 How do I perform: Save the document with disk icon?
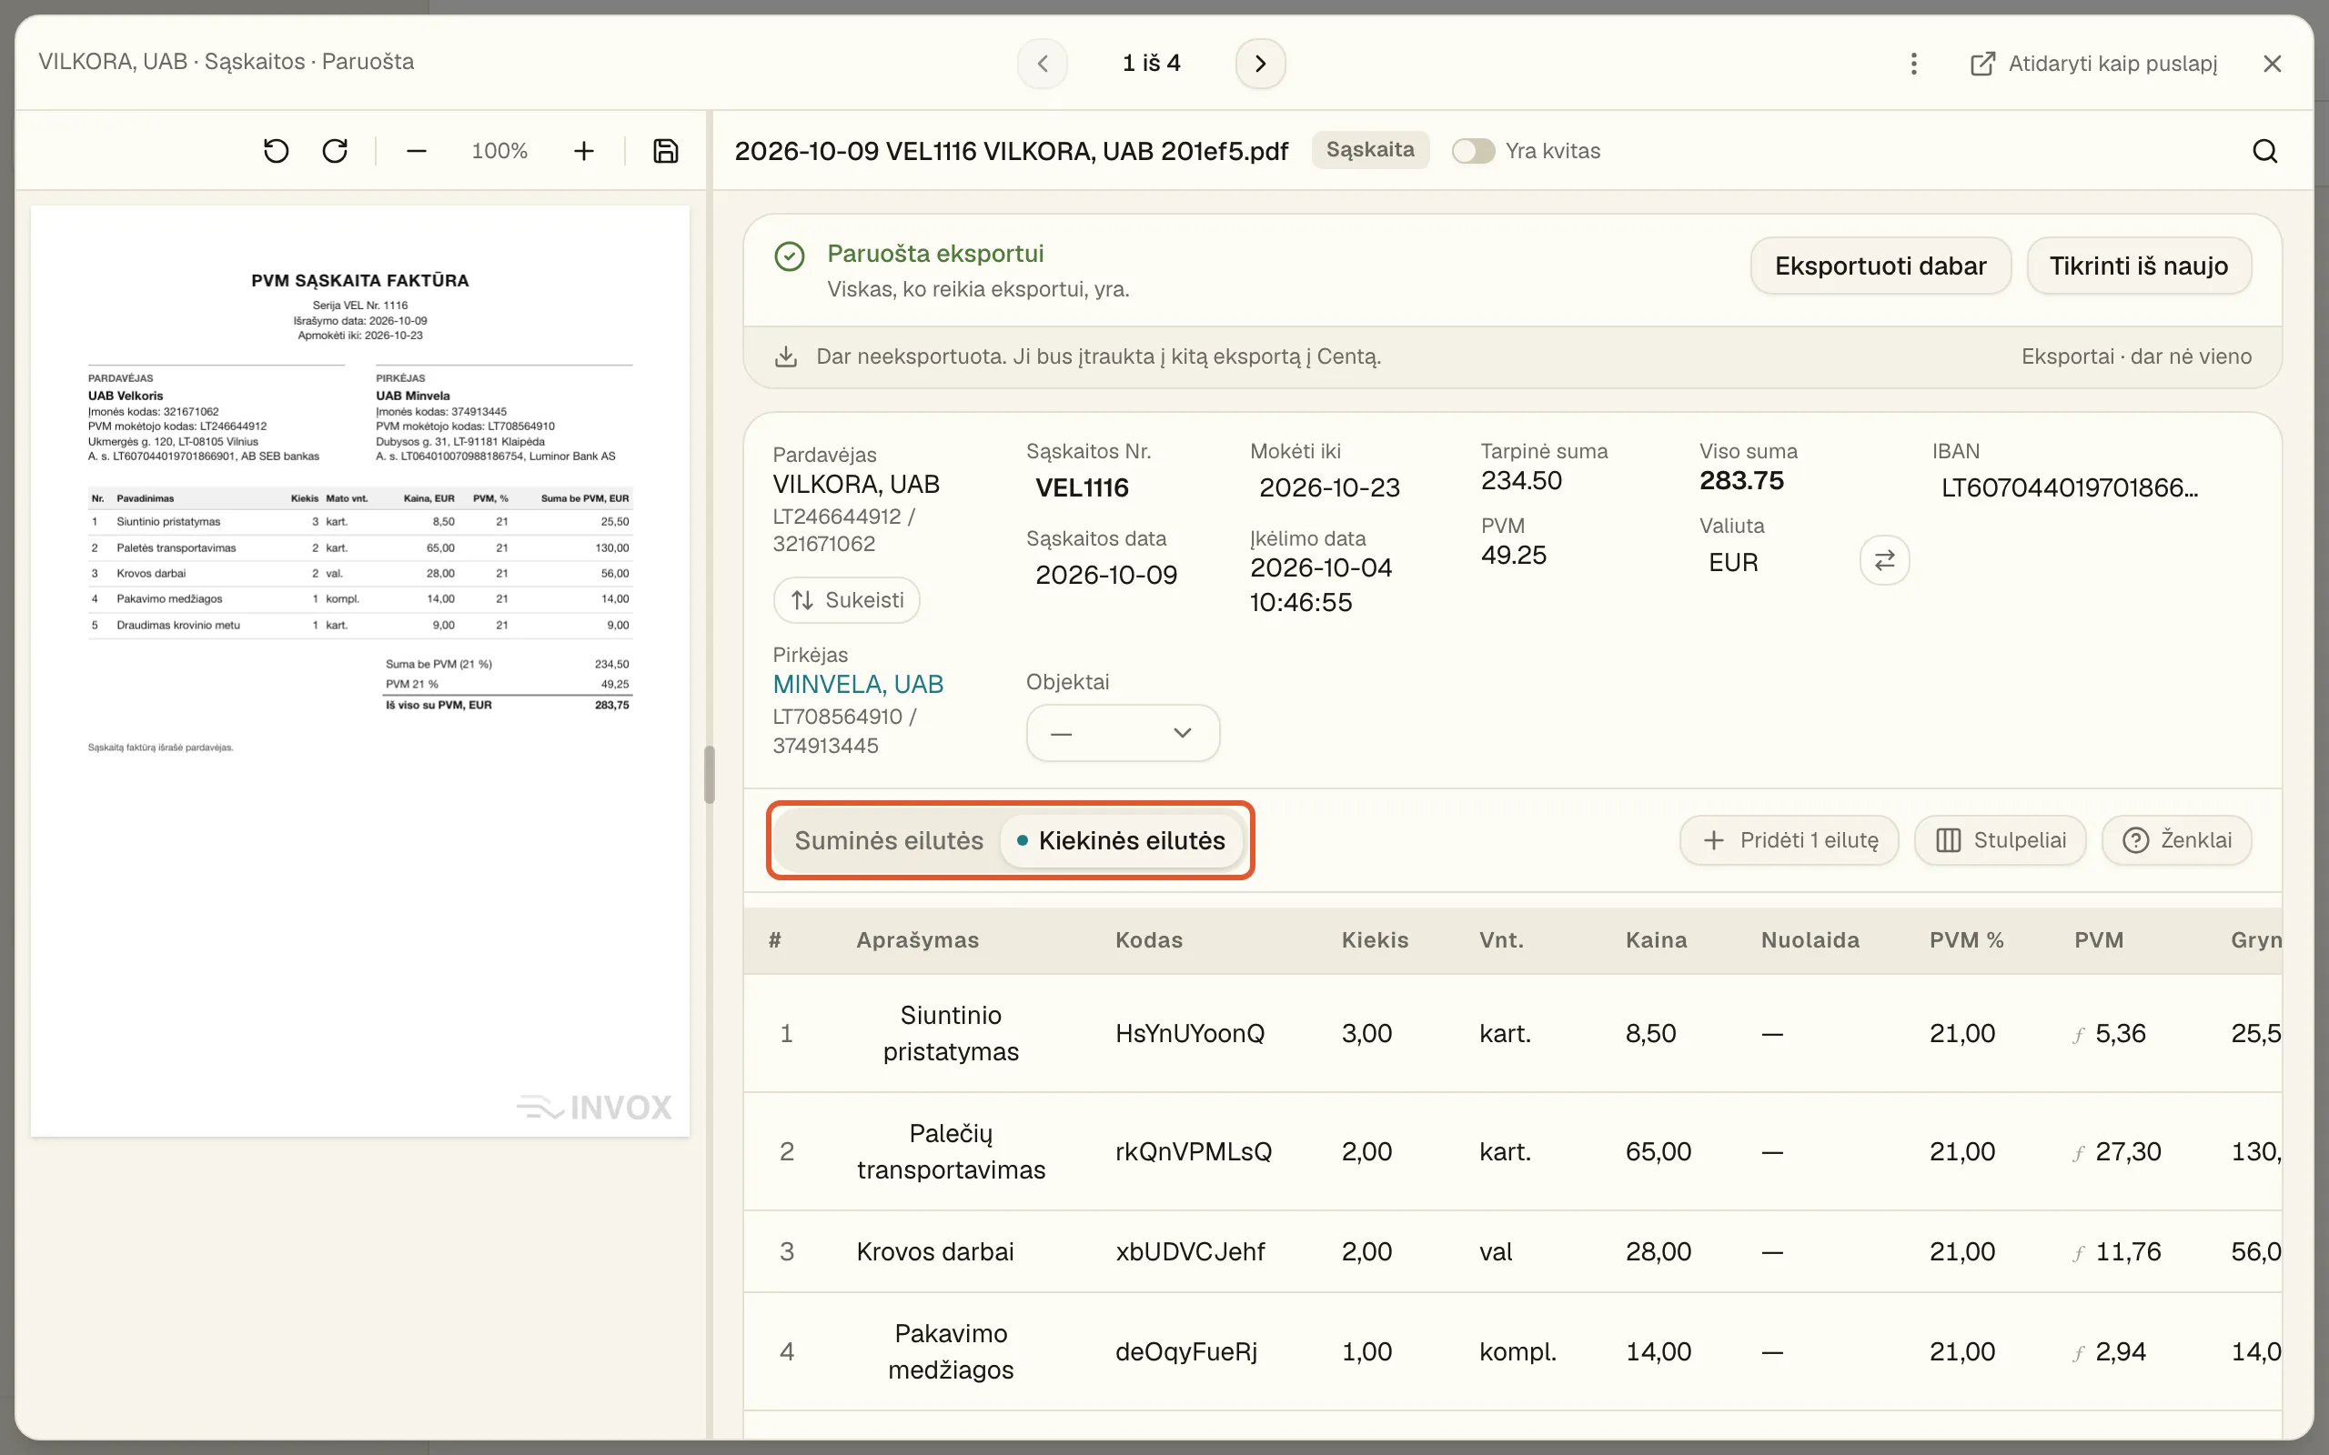coord(666,151)
